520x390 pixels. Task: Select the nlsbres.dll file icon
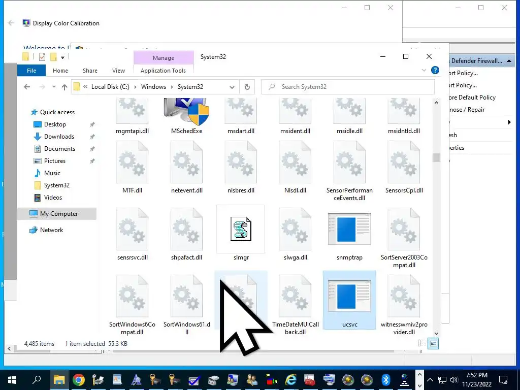click(x=241, y=162)
